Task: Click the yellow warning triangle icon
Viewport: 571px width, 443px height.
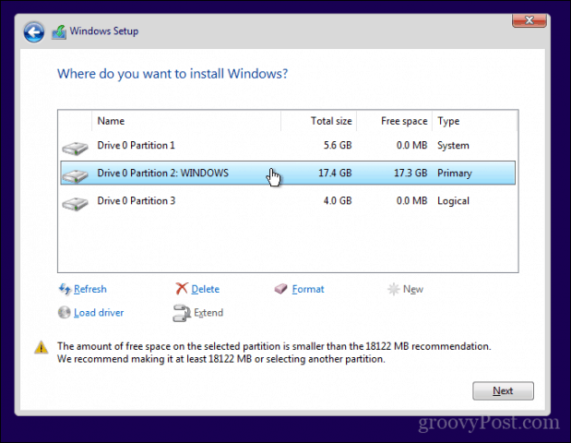Action: point(42,347)
